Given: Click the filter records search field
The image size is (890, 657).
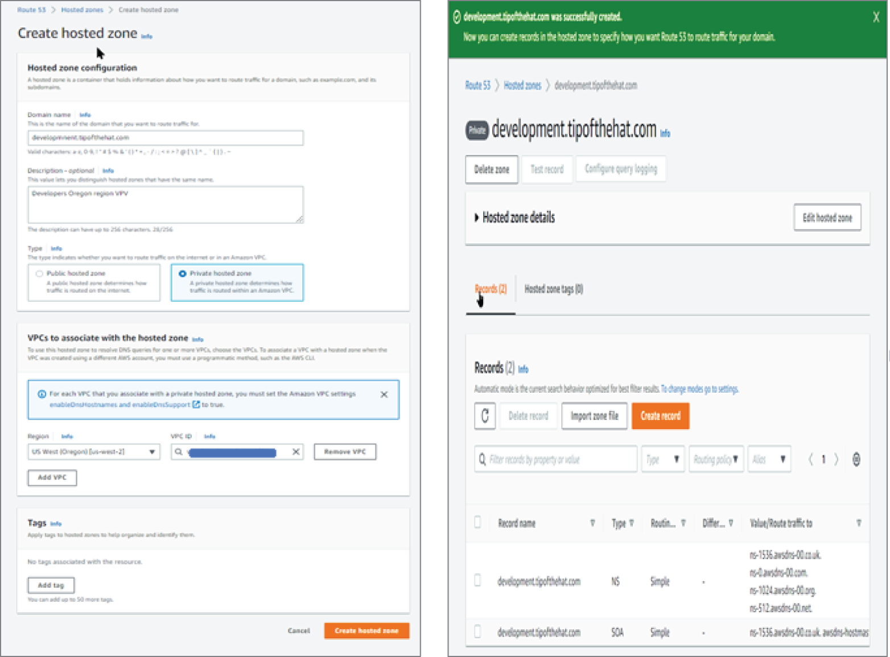Looking at the screenshot, I should [556, 459].
